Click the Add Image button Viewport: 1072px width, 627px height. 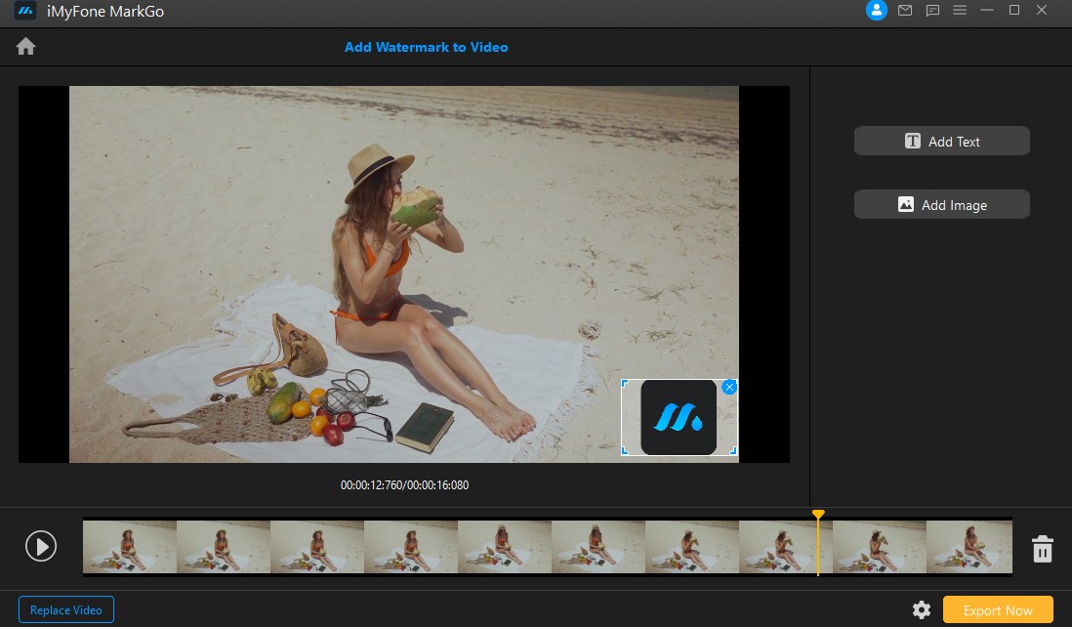click(x=941, y=204)
